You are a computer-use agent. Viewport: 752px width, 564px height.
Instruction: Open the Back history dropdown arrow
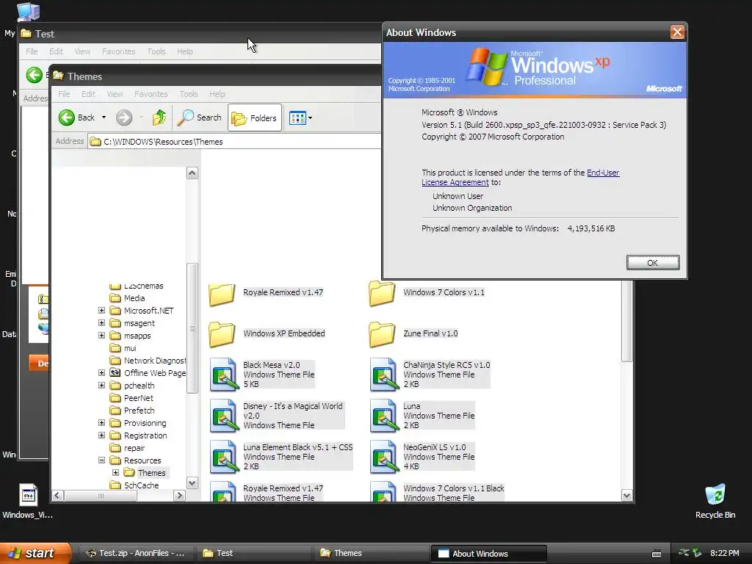tap(104, 117)
